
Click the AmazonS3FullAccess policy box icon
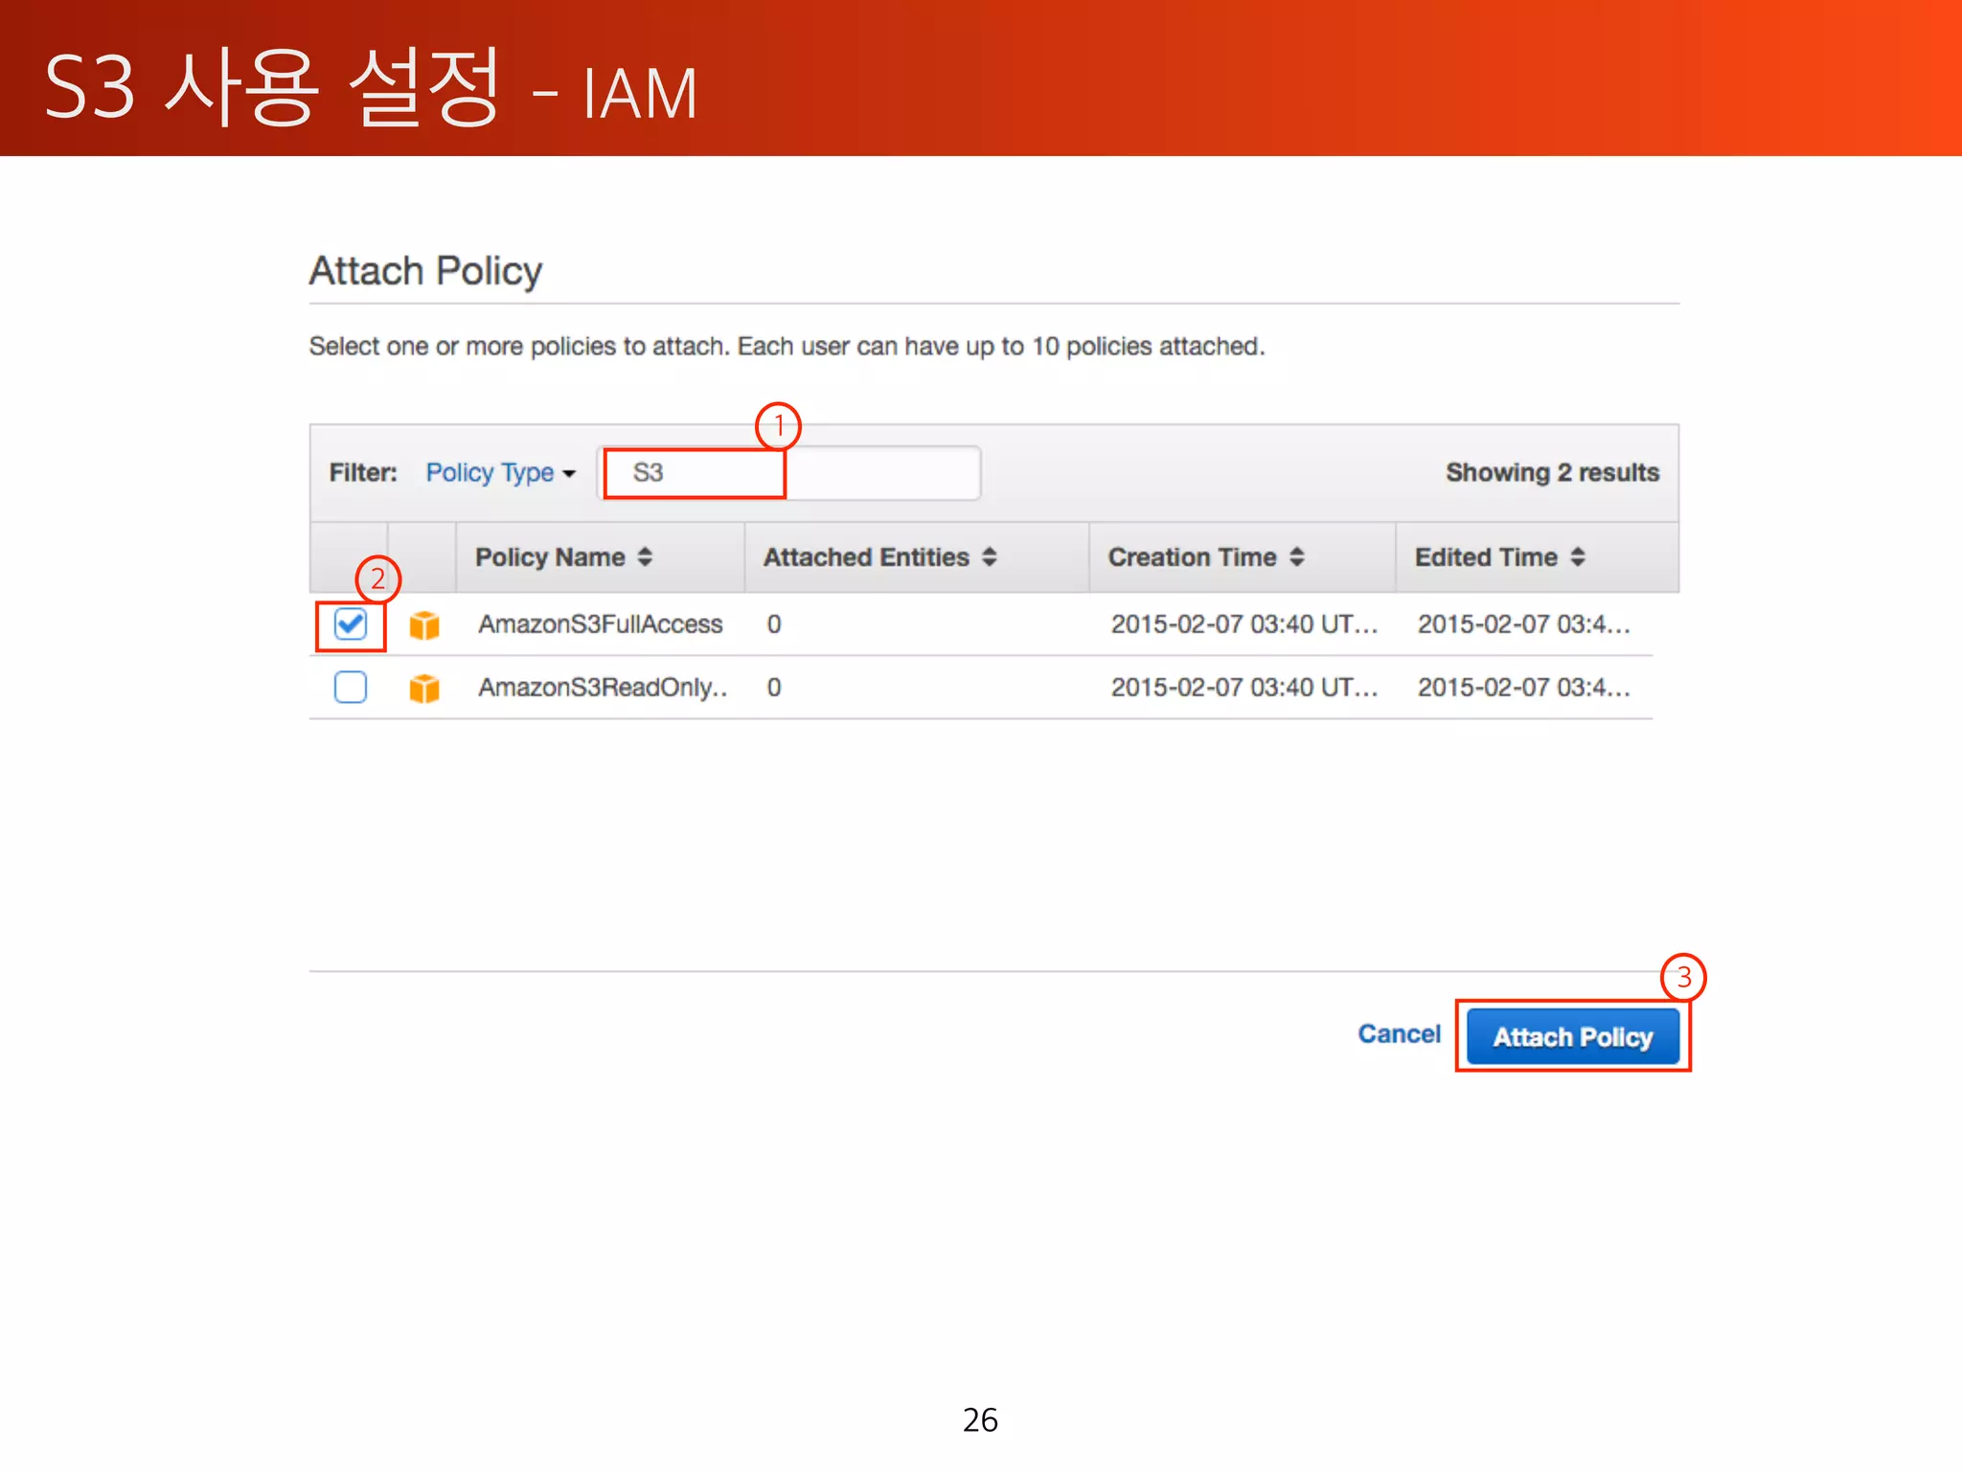click(424, 625)
